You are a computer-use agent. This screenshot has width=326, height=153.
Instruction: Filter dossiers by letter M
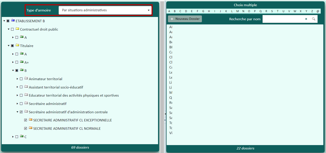pyautogui.click(x=237, y=11)
